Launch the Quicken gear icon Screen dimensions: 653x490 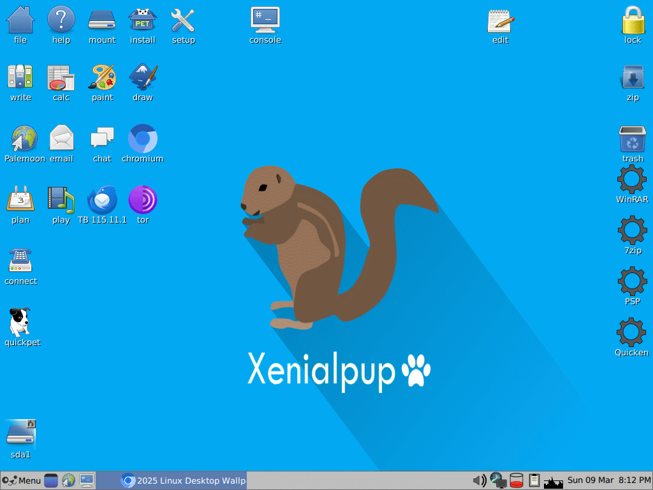pos(632,332)
